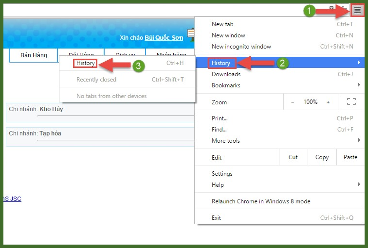Viewport: 368px width, 248px height.
Task: Hit Paste in the Edit row
Action: [350, 157]
